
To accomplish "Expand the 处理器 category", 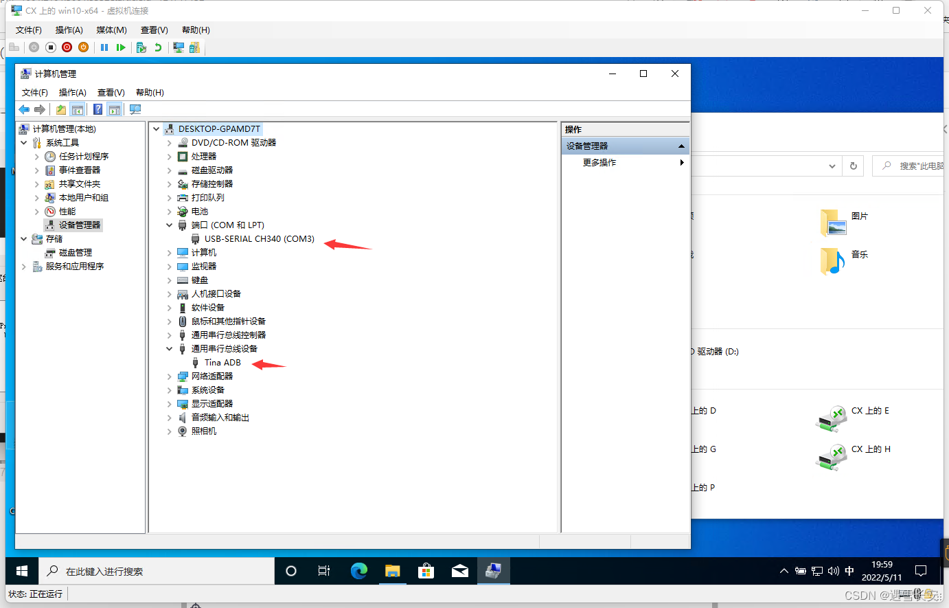I will tap(170, 157).
